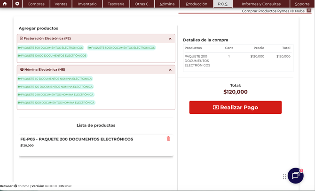Open the Producción menu
Screen dimensions: 315x191
pos(197,4)
